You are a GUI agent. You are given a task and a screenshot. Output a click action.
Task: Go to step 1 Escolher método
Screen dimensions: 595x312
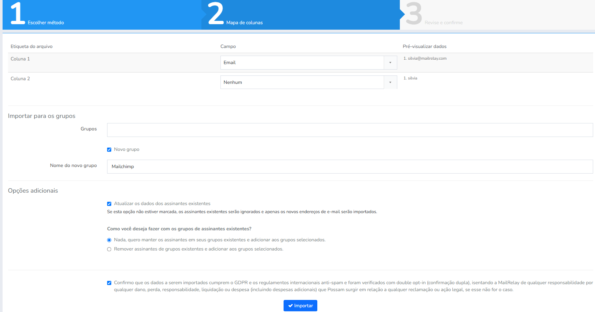point(102,15)
